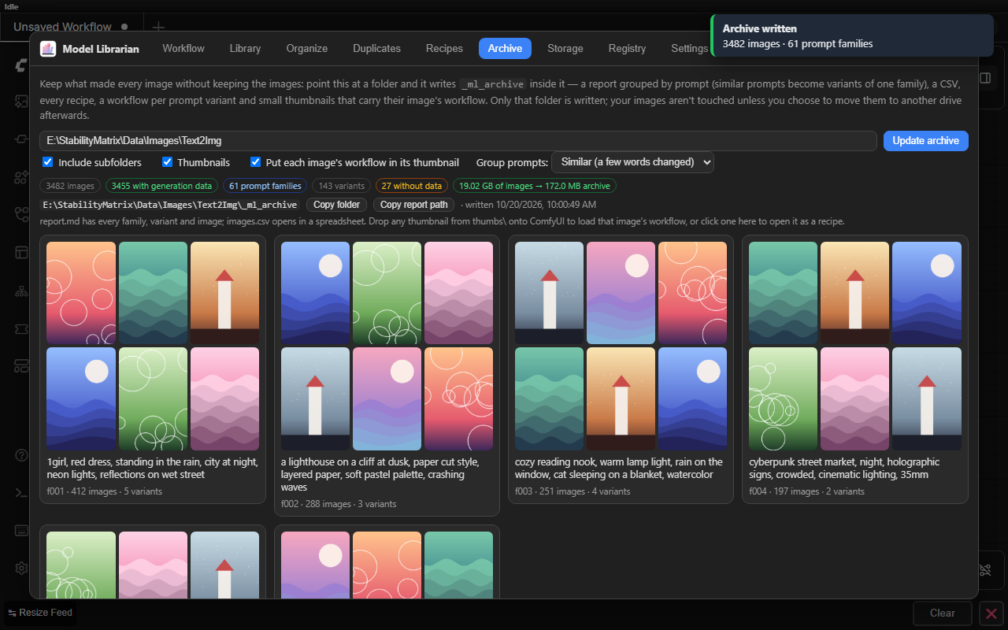Viewport: 1008px width, 630px height.
Task: Open the blue moon thumbnail in family f004
Action: coord(927,293)
